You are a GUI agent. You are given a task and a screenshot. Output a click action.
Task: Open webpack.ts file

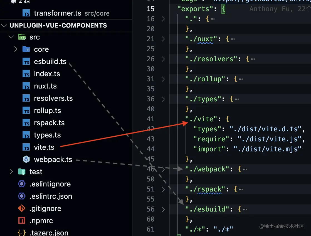(53, 159)
